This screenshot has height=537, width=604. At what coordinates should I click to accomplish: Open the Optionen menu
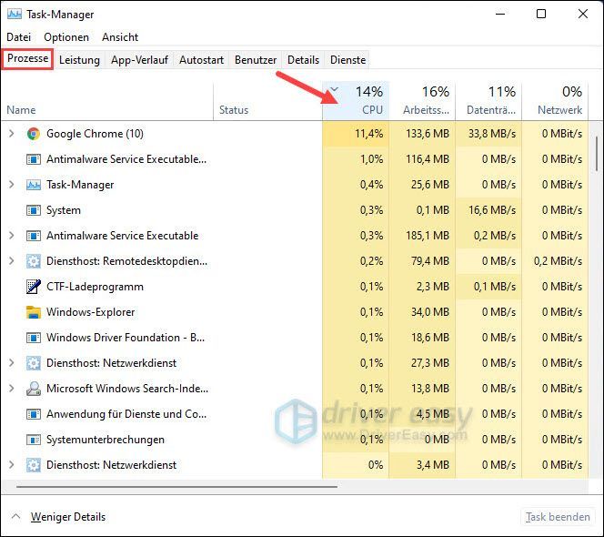click(66, 37)
